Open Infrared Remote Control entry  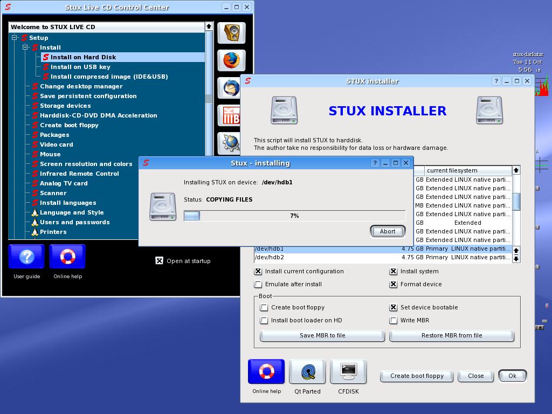click(x=79, y=174)
